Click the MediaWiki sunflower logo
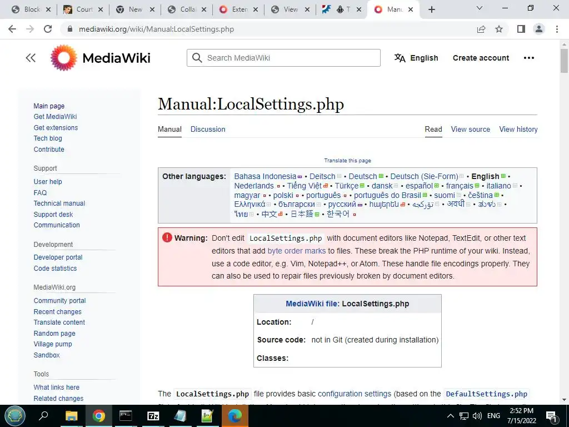Image resolution: width=569 pixels, height=427 pixels. (x=64, y=58)
